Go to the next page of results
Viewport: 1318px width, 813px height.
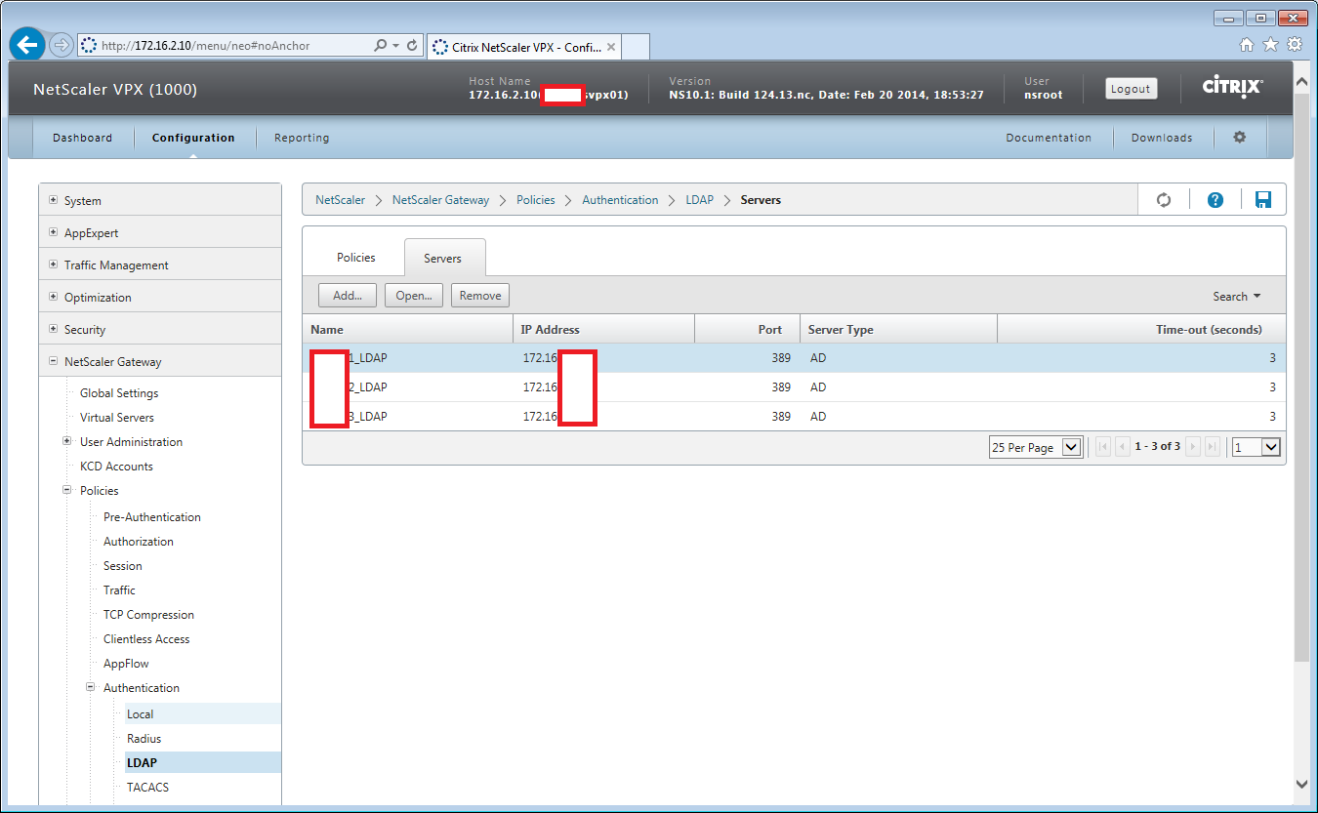tap(1193, 447)
